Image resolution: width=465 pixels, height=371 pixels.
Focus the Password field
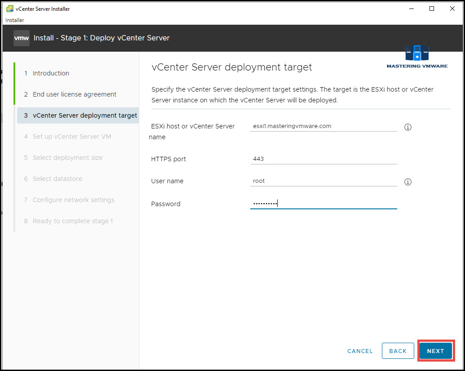tap(323, 203)
